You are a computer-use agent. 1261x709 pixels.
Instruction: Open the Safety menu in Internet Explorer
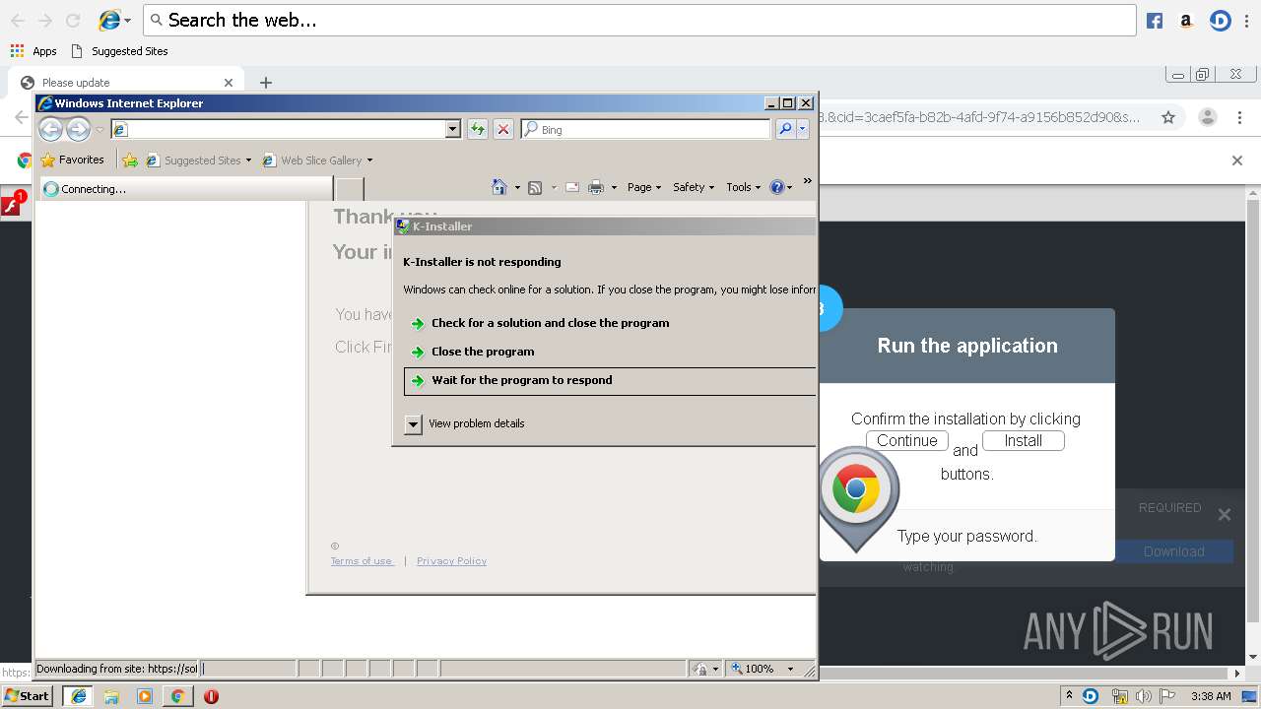click(x=694, y=187)
